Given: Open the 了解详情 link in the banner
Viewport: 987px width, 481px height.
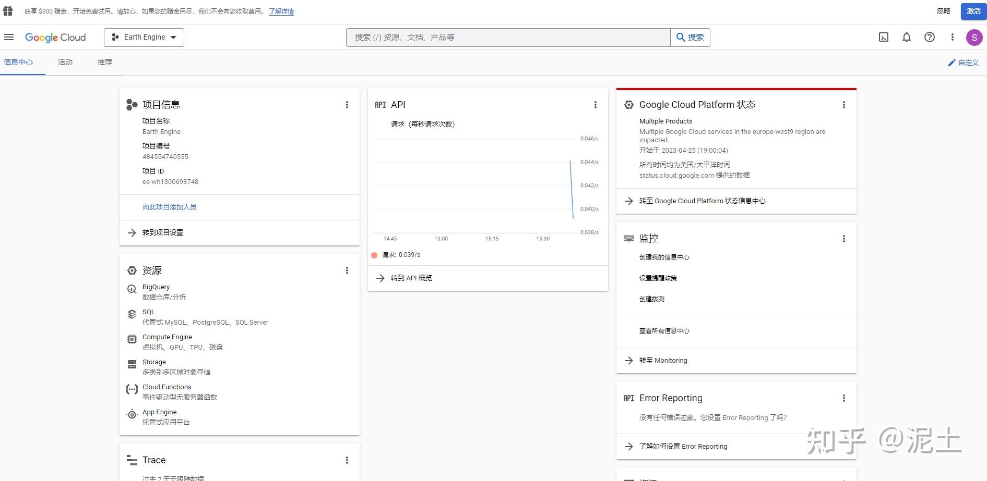Looking at the screenshot, I should click(281, 11).
